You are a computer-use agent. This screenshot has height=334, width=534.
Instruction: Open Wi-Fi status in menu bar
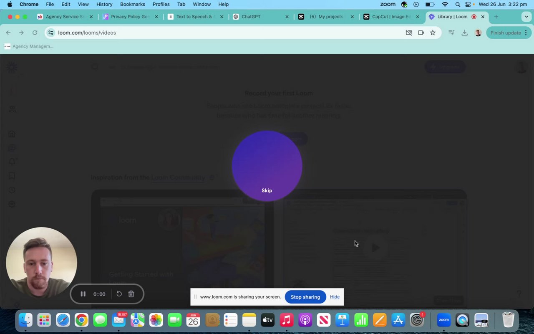(x=445, y=4)
